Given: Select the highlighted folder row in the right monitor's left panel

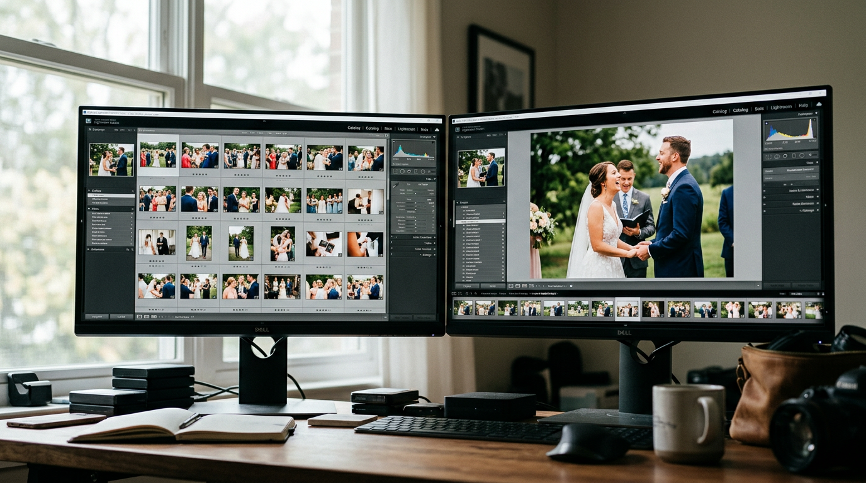Looking at the screenshot, I should pos(481,221).
